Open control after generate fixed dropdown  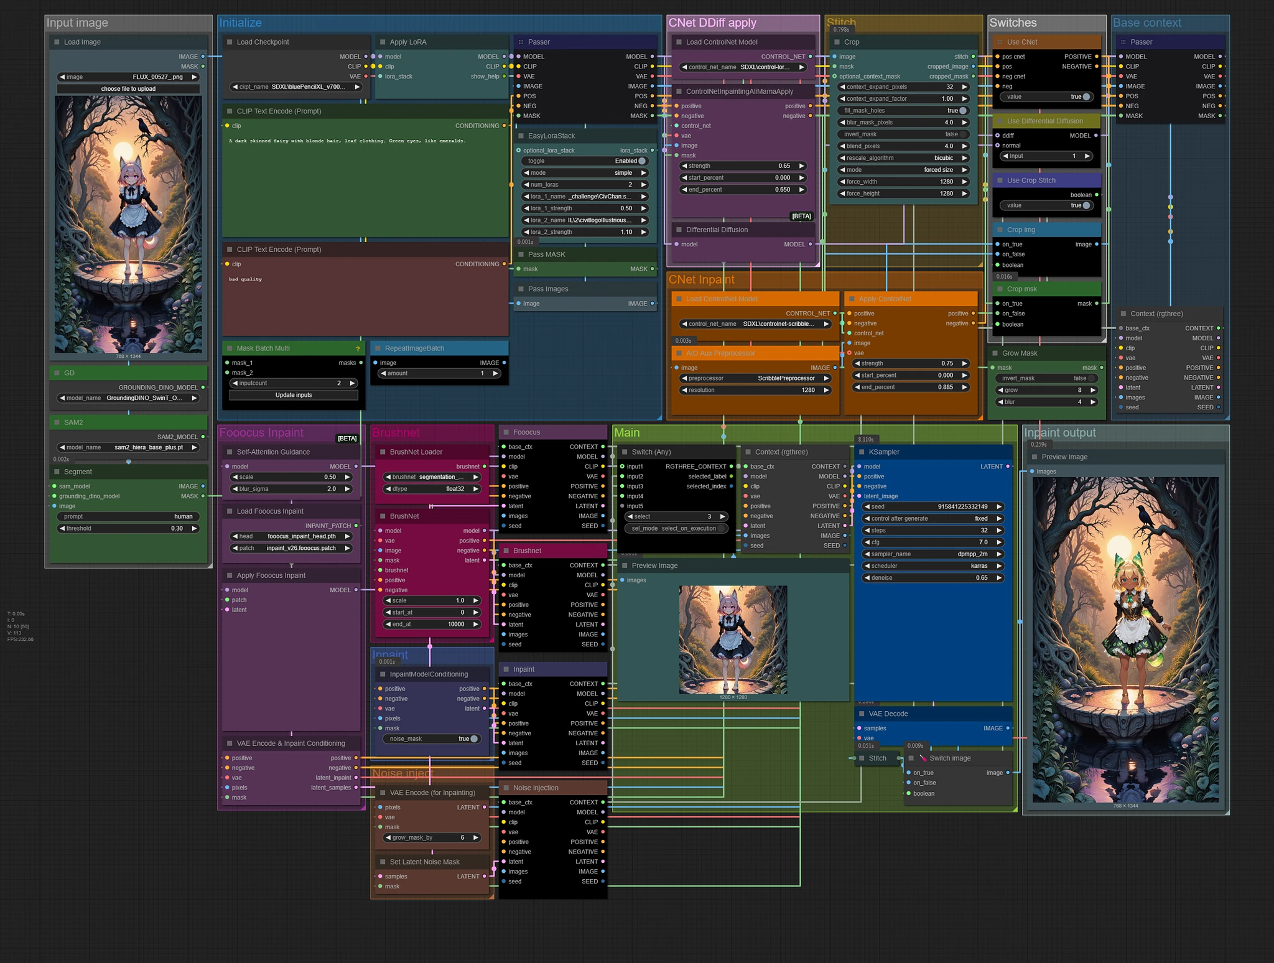tap(932, 519)
